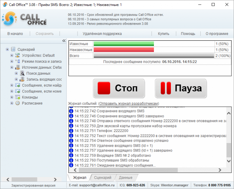Click info icon beside 'Для звуковой карты' entry

pos(71,126)
